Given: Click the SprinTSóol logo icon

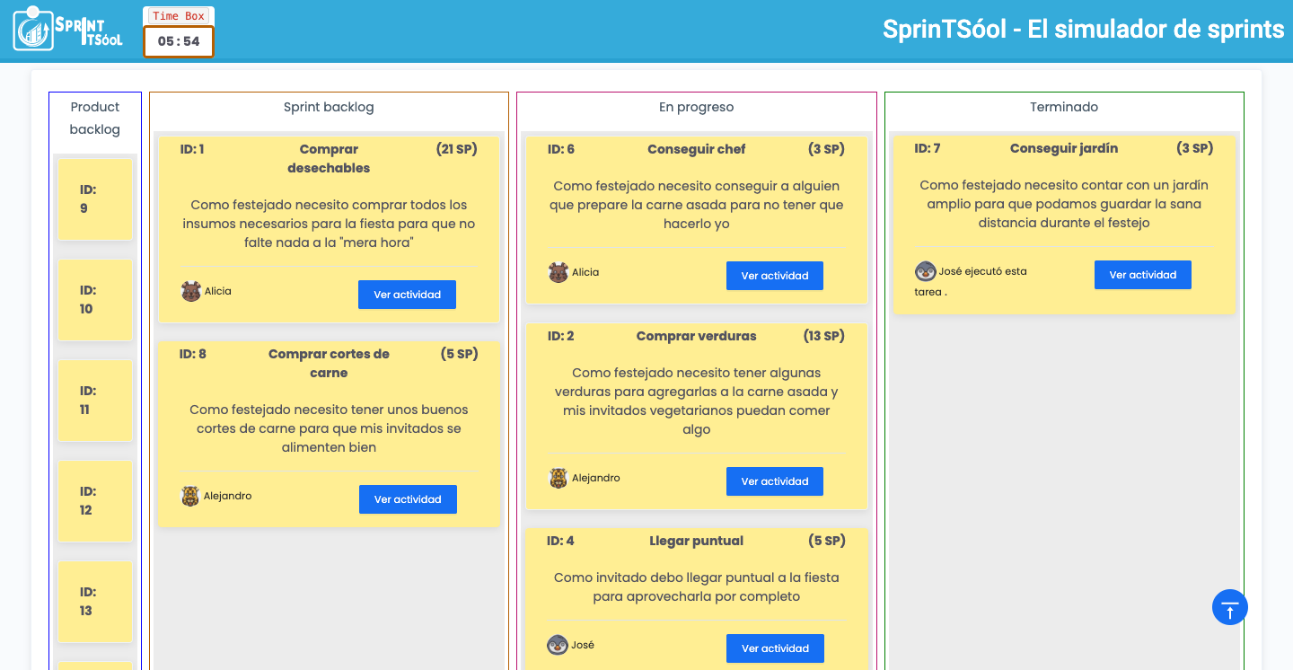Looking at the screenshot, I should coord(69,29).
